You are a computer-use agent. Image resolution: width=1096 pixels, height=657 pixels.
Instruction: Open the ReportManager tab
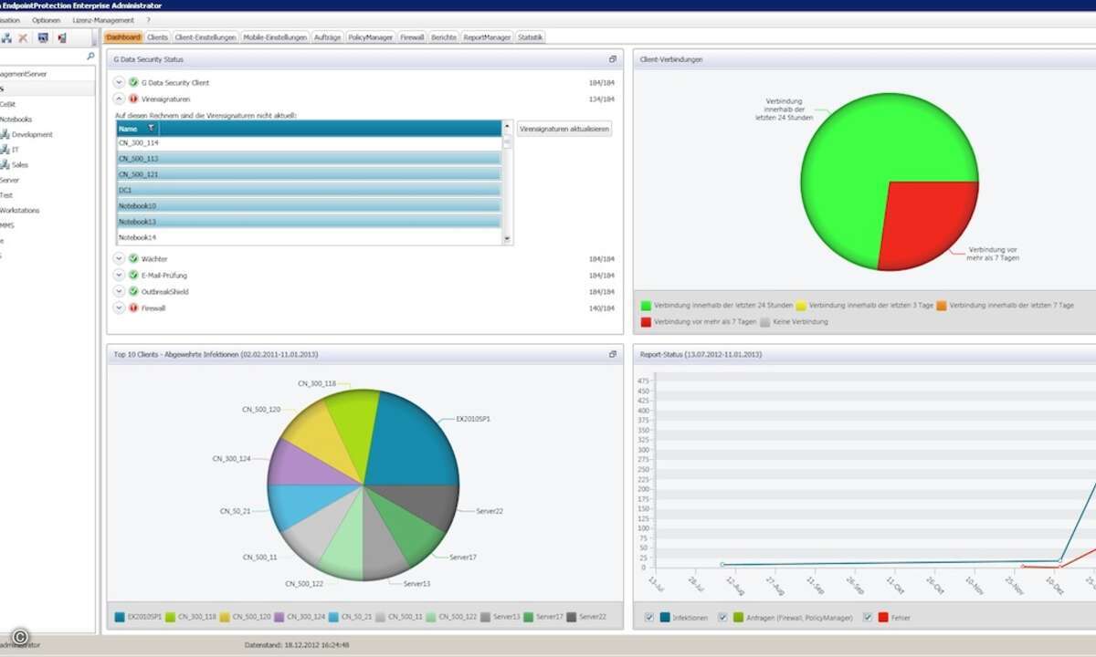point(488,37)
